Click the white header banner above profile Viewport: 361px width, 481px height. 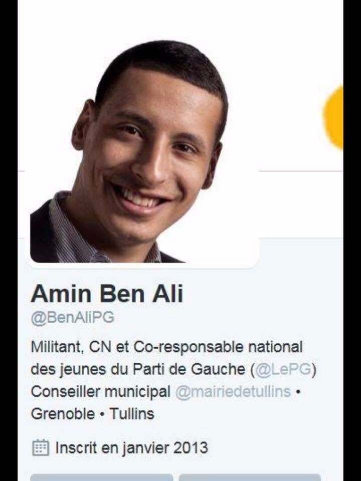coord(180,22)
